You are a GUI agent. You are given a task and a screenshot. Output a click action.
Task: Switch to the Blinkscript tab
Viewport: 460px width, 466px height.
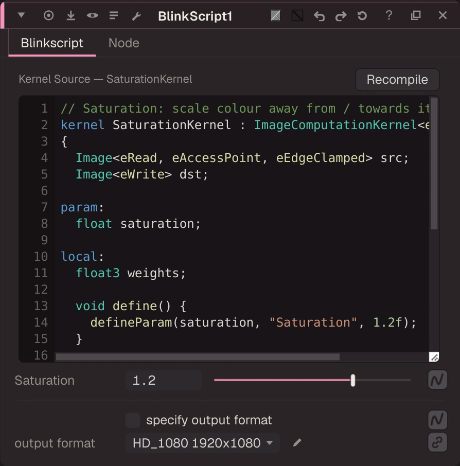tap(52, 43)
